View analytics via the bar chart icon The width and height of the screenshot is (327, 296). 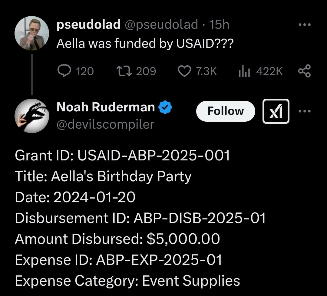point(244,71)
